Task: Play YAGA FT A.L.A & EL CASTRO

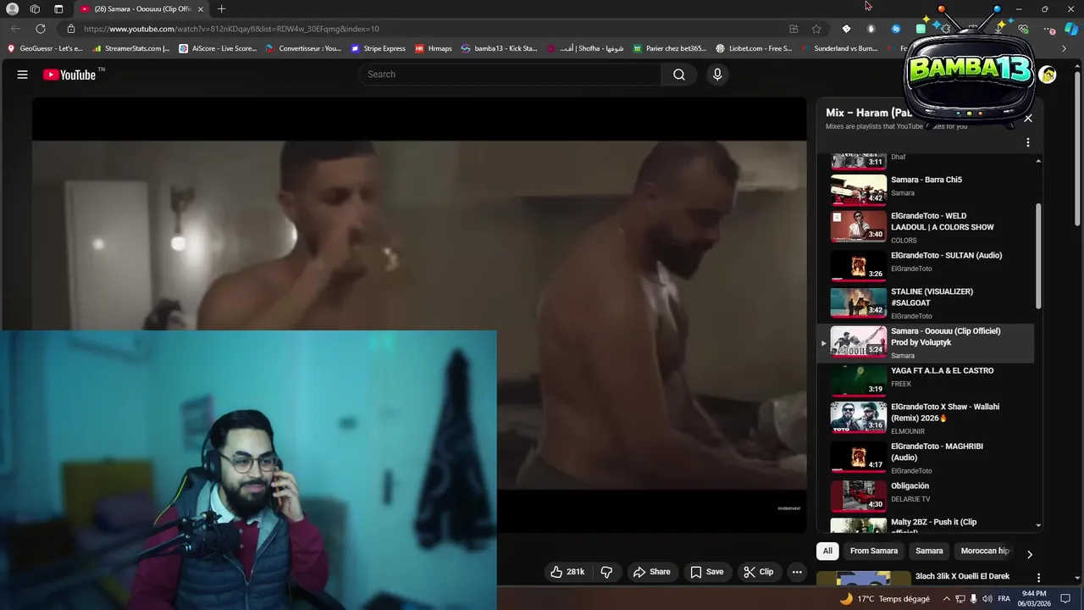Action: (x=926, y=380)
